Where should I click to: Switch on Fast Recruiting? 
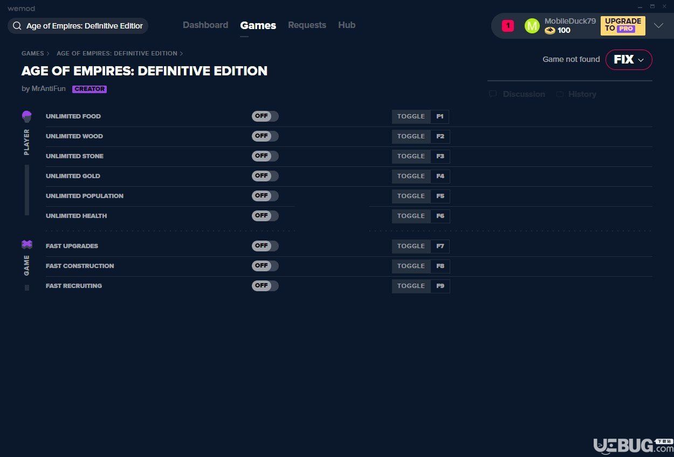pyautogui.click(x=265, y=286)
